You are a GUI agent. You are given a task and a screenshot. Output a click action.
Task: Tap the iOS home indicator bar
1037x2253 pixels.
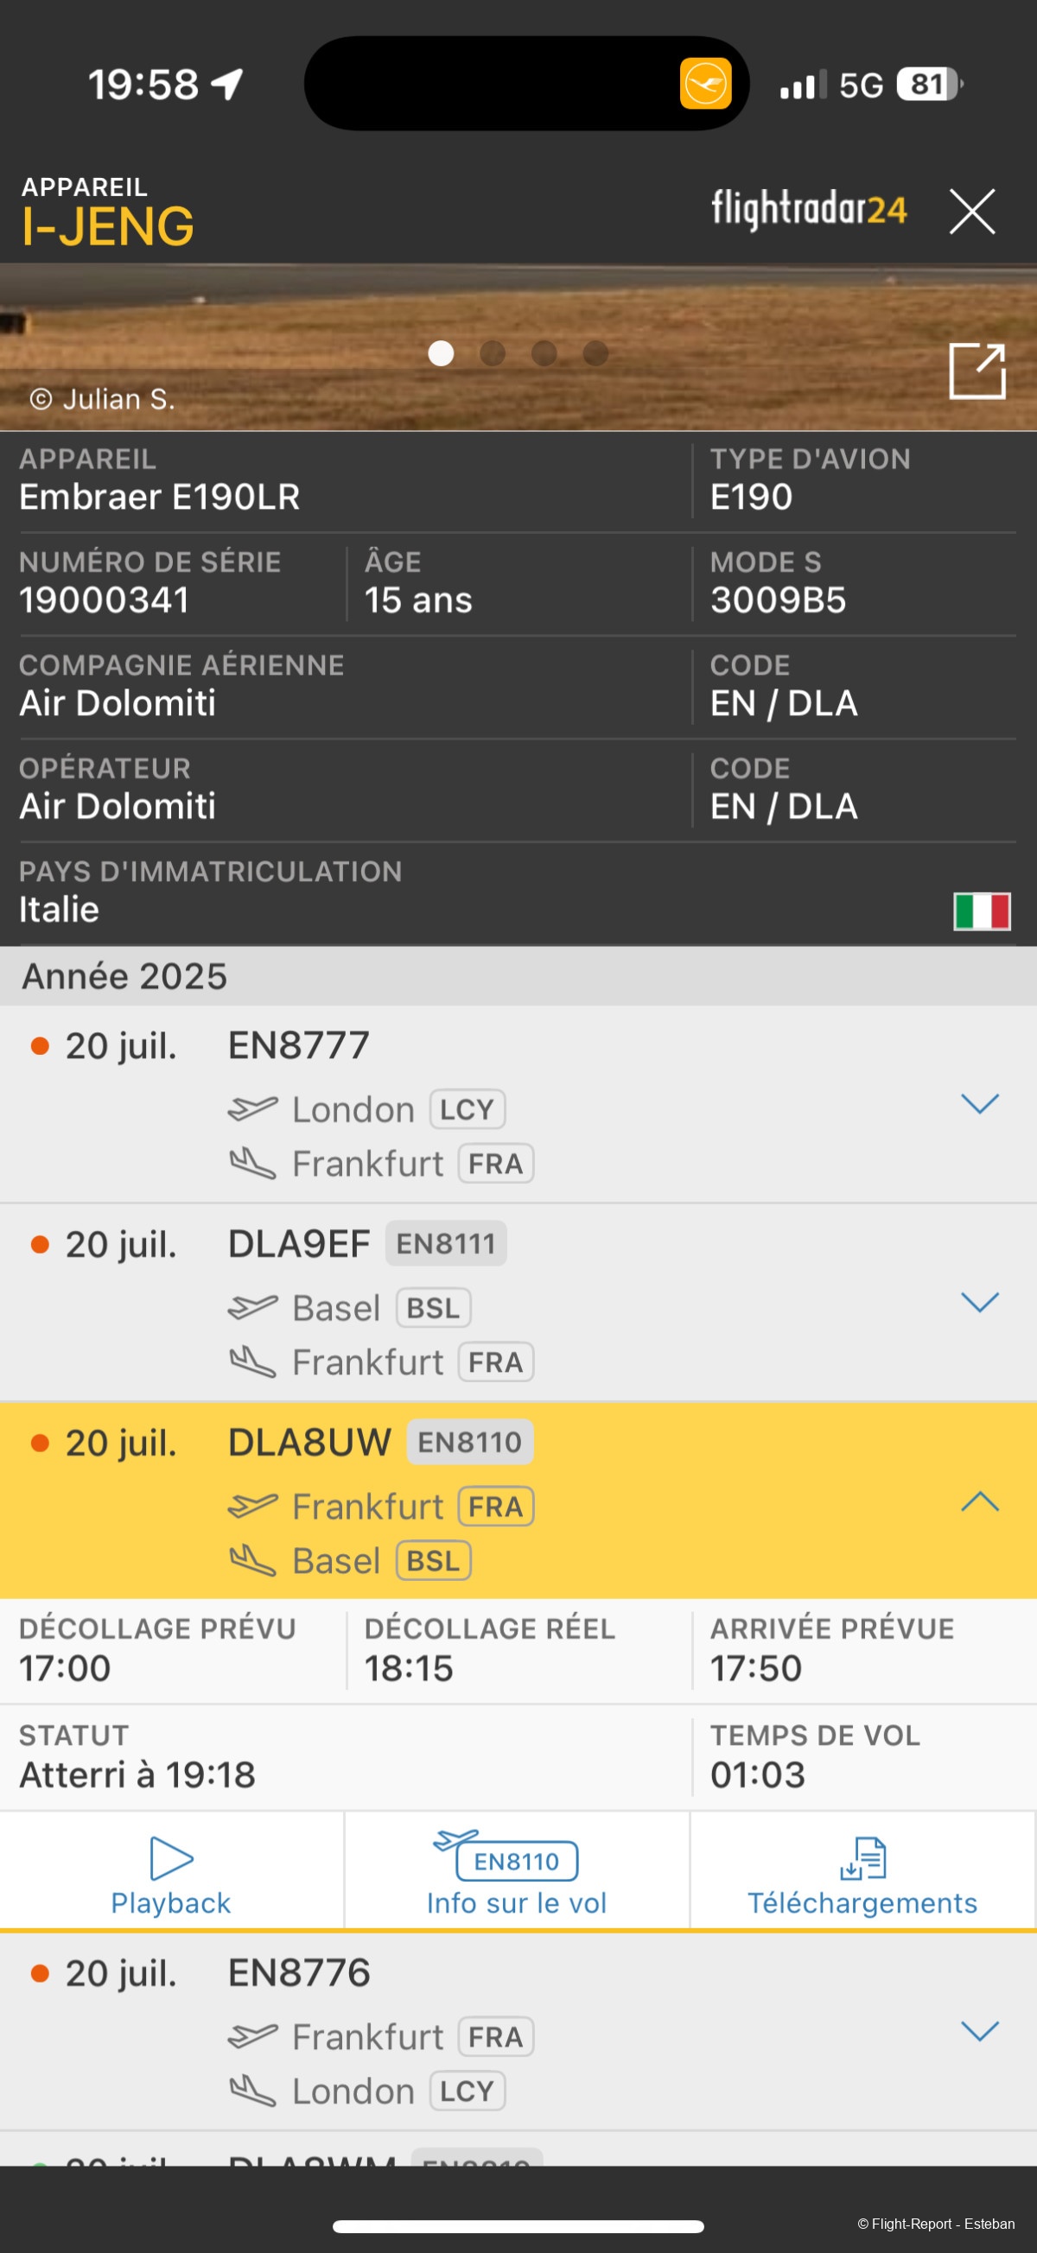pyautogui.click(x=518, y=2226)
